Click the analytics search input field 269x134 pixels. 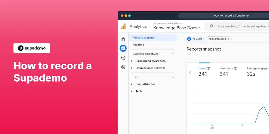[x=242, y=26]
